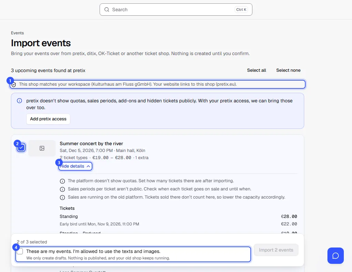Open the Events breadcrumb link
Screen dimensions: 352x272
(x=17, y=33)
